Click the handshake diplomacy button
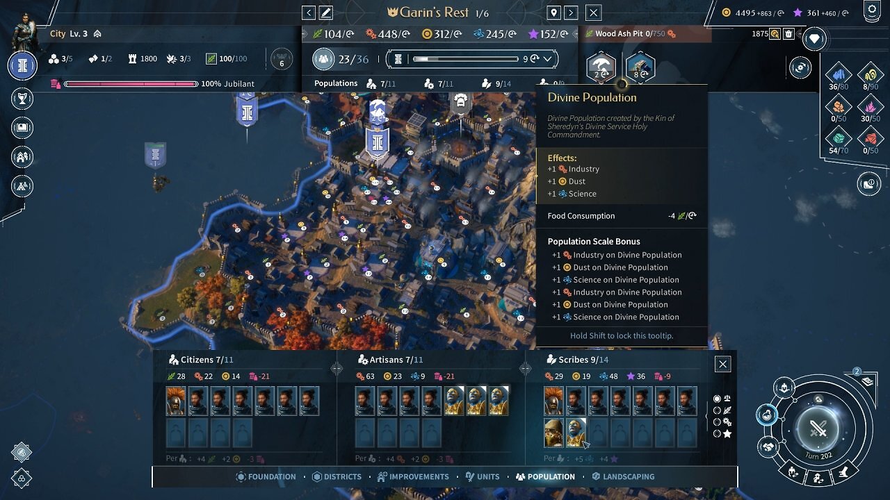The height and width of the screenshot is (500, 890). pyautogui.click(x=769, y=447)
